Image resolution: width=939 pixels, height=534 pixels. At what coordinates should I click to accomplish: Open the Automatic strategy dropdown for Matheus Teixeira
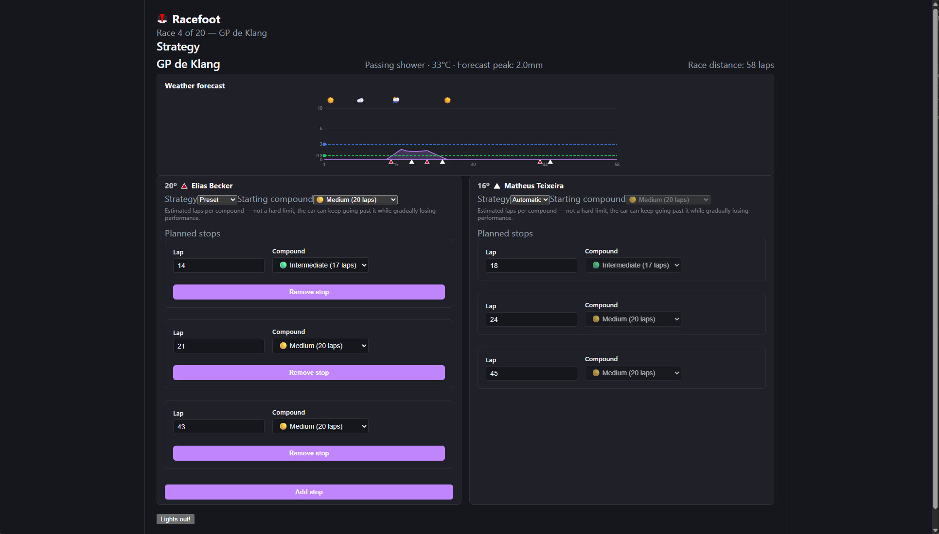[x=530, y=200]
